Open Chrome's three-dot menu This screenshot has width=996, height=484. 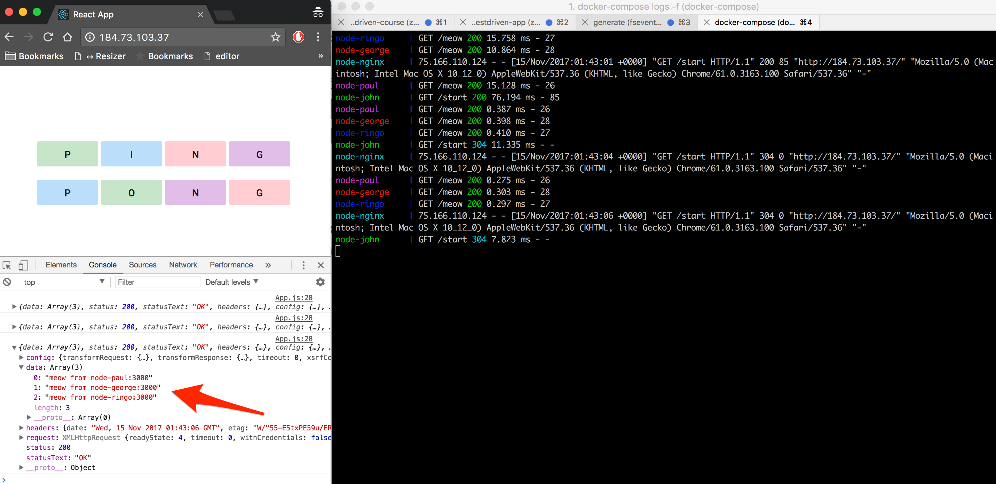pyautogui.click(x=318, y=37)
